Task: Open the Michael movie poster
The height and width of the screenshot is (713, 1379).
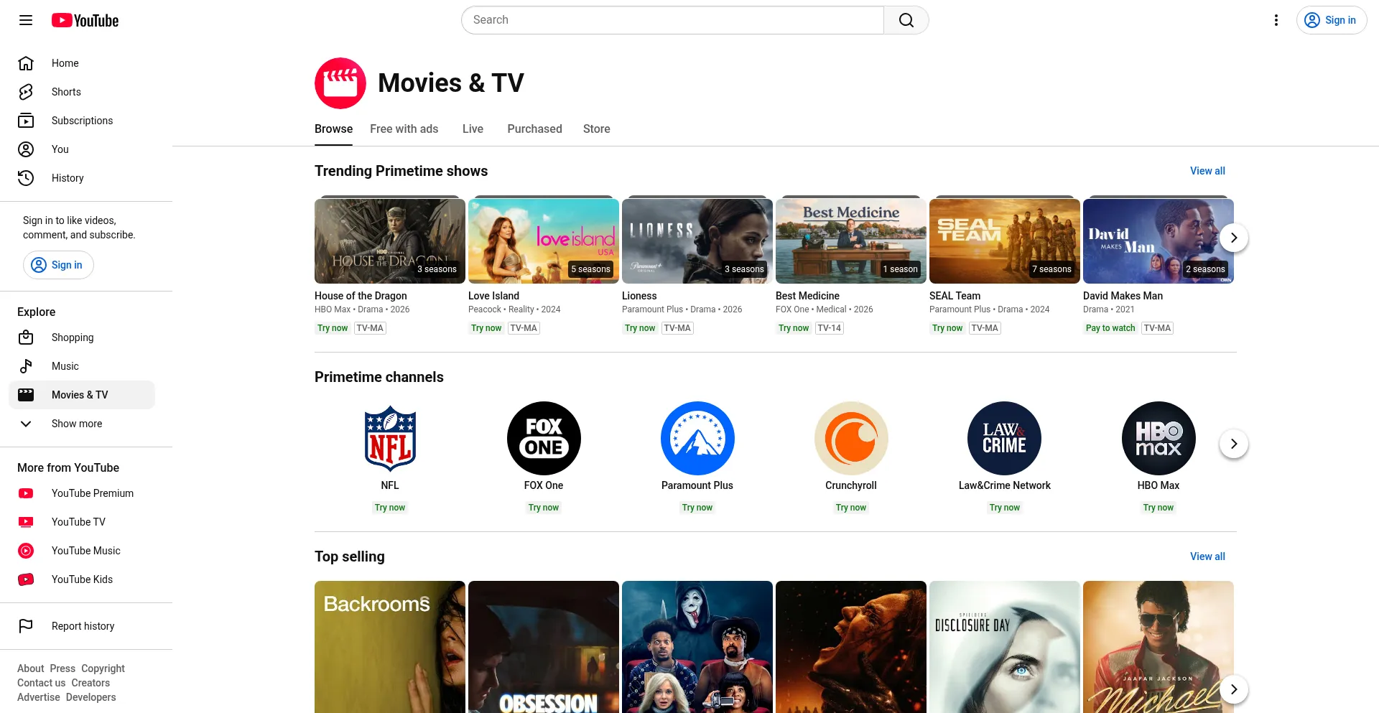Action: pos(1159,647)
